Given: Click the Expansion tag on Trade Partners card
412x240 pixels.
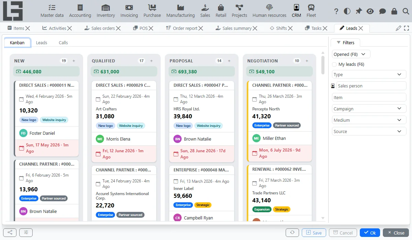Looking at the screenshot, I should (262, 209).
